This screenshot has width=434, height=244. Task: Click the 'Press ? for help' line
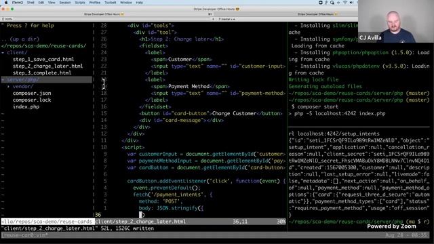pyautogui.click(x=28, y=26)
